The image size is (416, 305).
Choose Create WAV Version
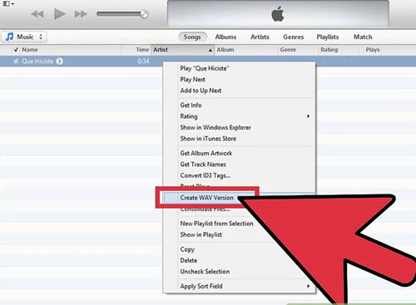(x=207, y=198)
